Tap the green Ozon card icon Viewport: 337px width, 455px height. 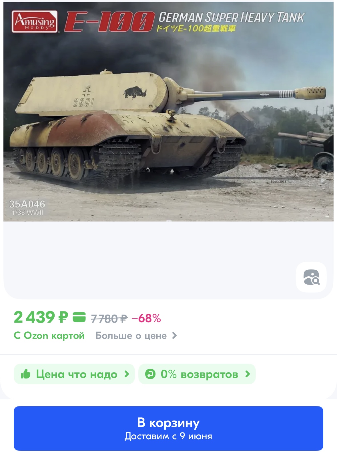(x=79, y=317)
